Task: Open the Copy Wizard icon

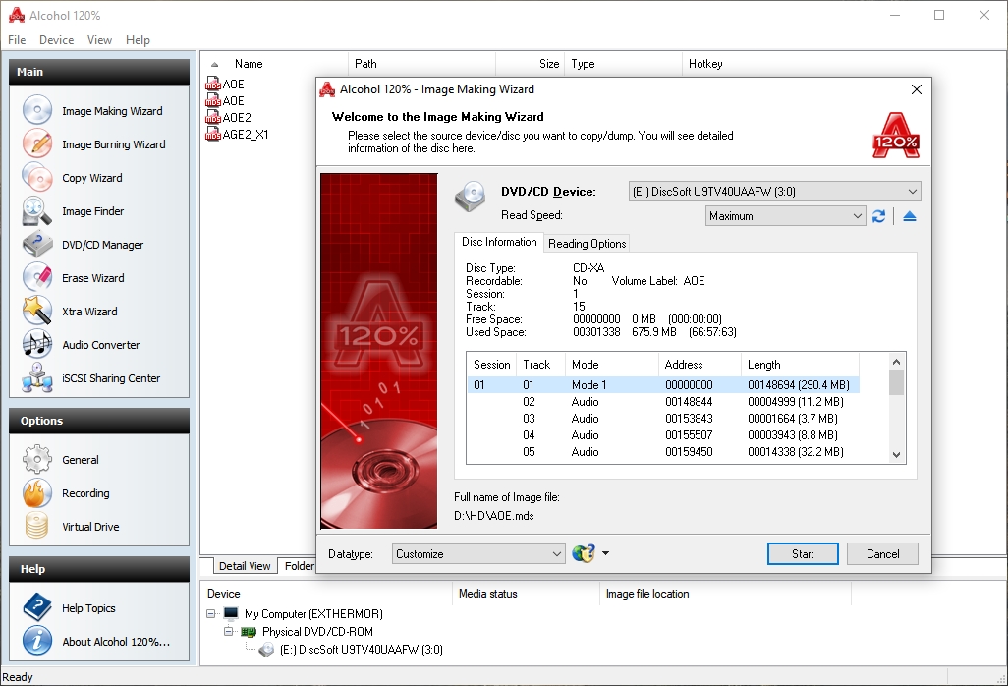Action: pyautogui.click(x=37, y=177)
